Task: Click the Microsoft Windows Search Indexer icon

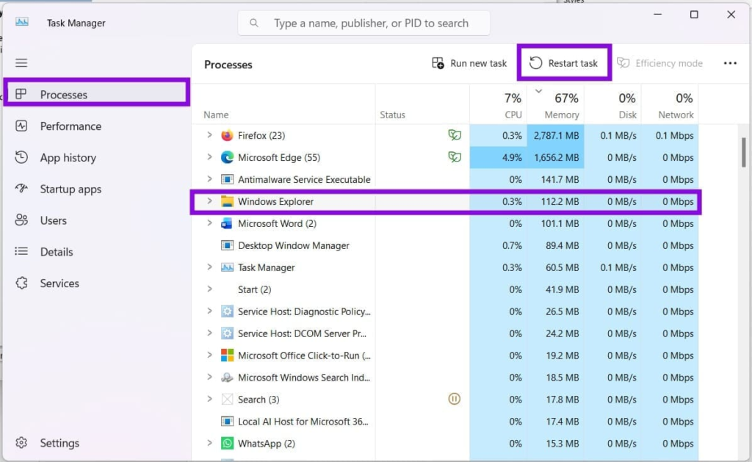Action: pos(227,378)
